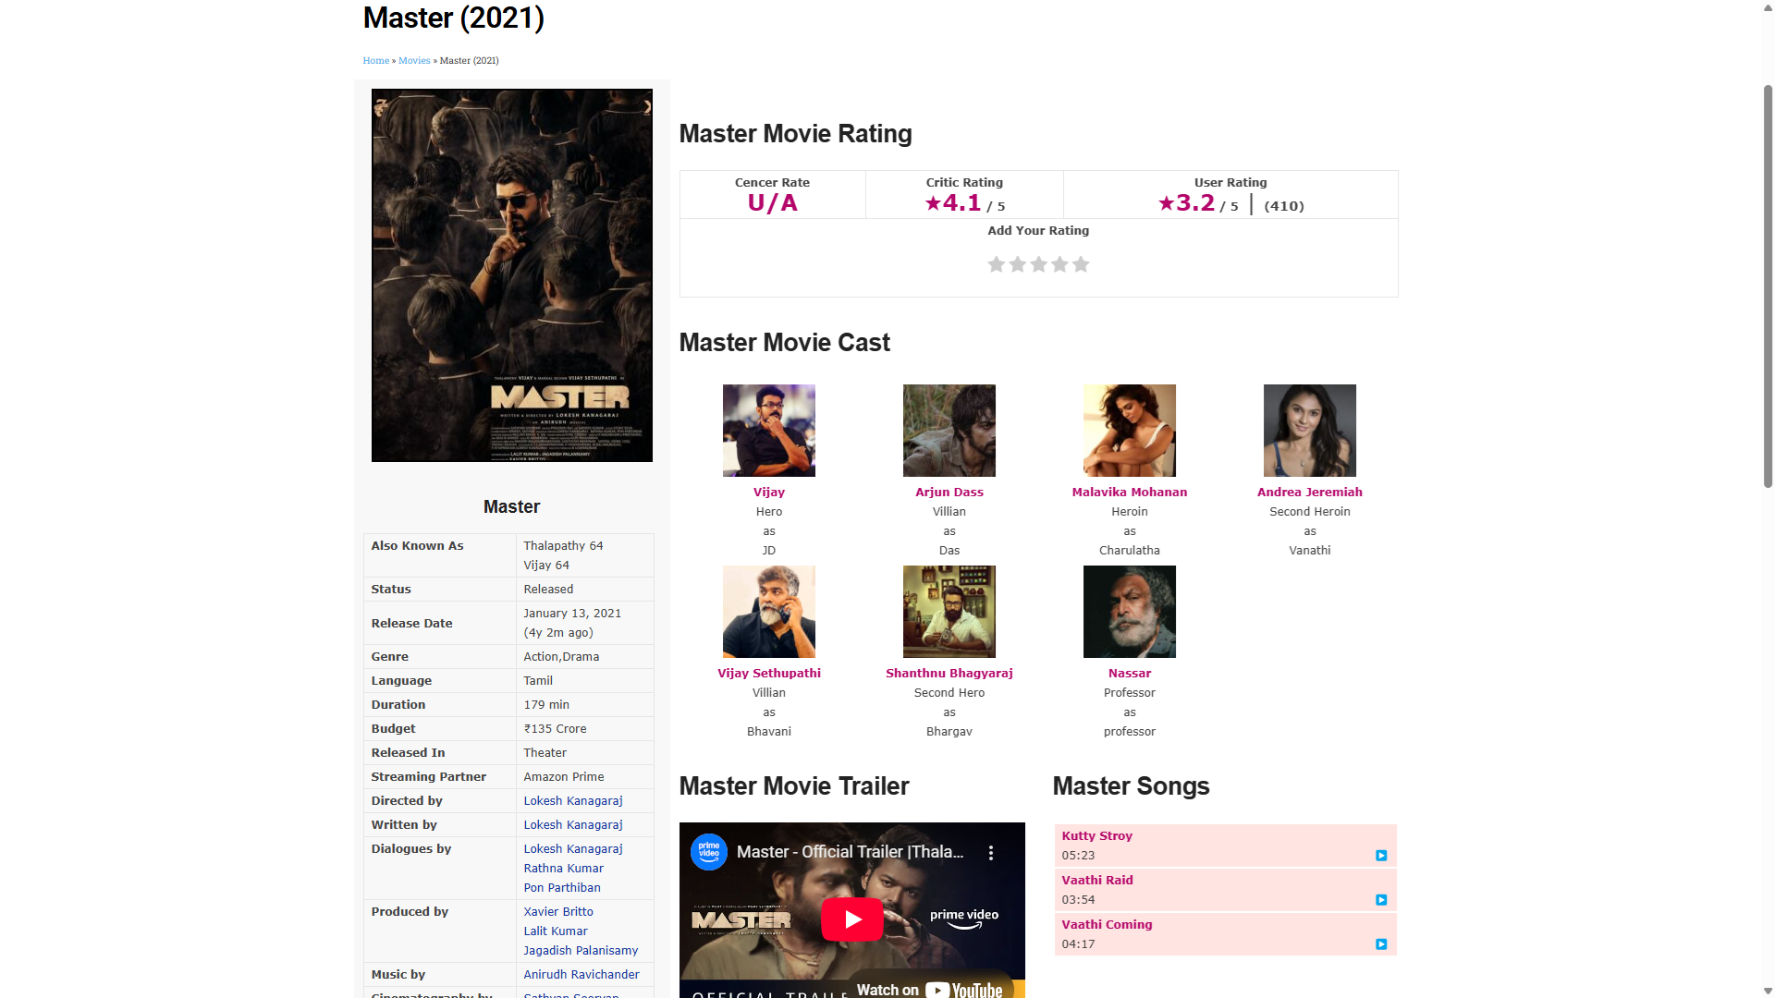Play the Vaathi Coming song

(x=1380, y=944)
